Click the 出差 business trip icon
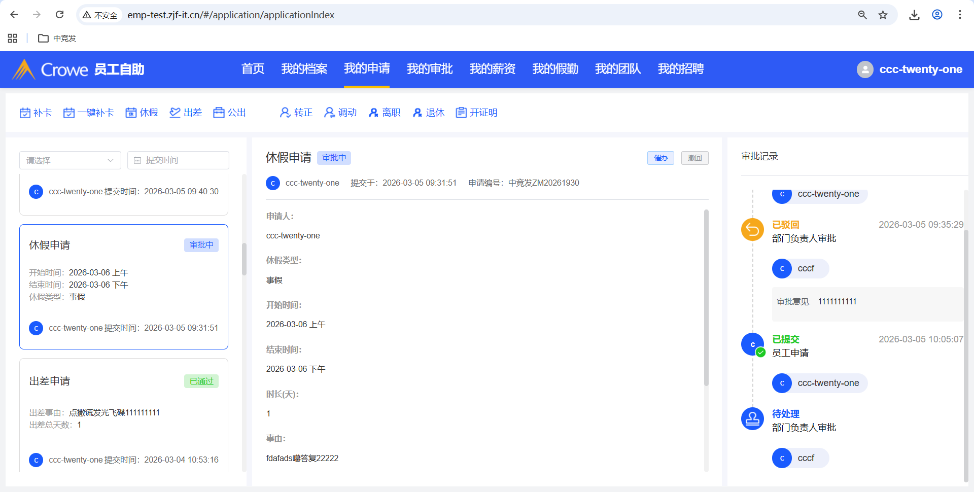 (175, 113)
